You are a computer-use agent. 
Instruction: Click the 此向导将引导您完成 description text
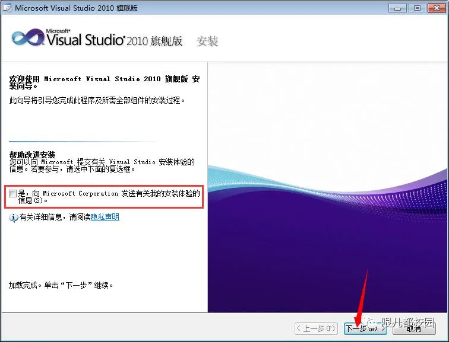click(97, 101)
